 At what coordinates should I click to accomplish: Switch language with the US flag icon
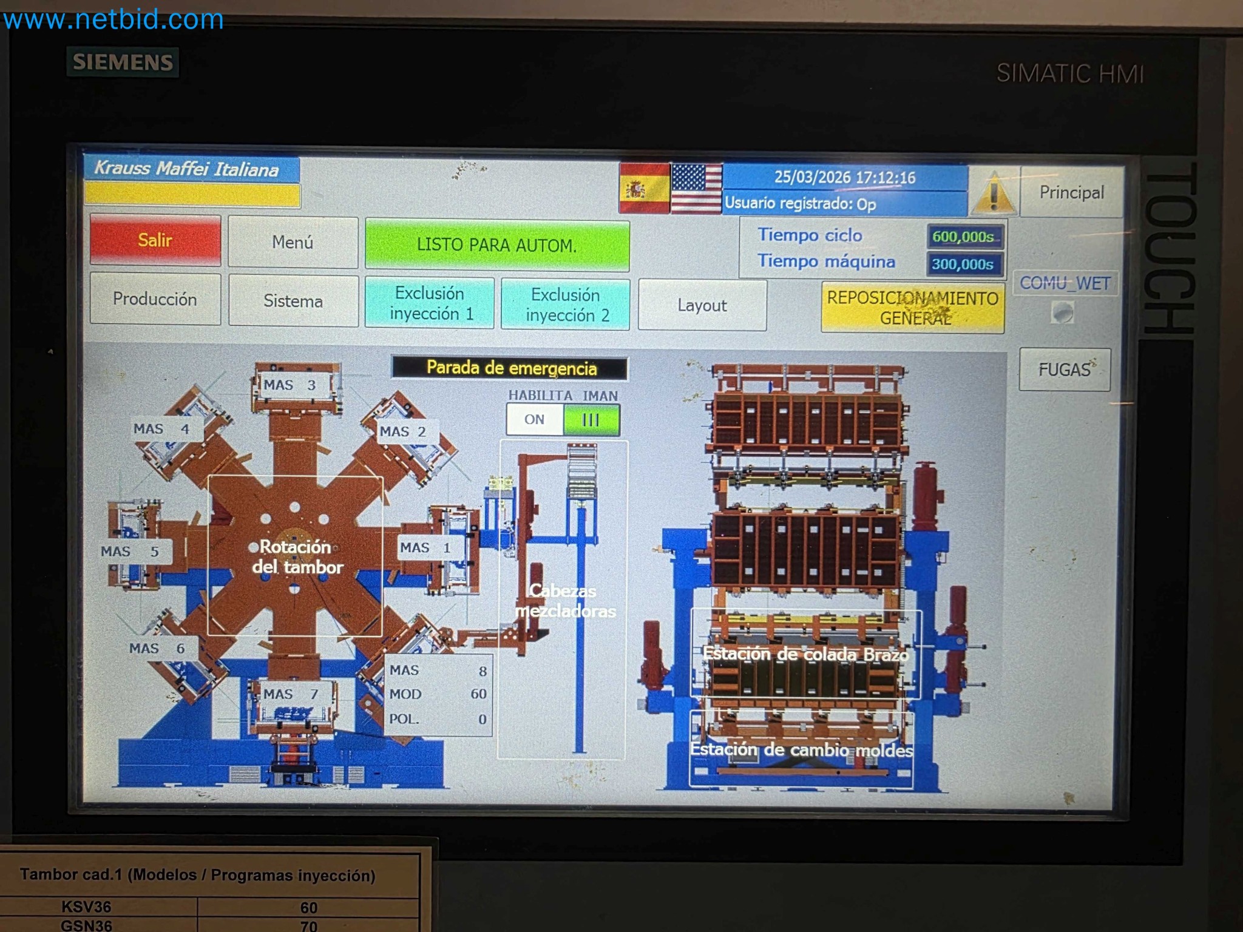coord(696,188)
